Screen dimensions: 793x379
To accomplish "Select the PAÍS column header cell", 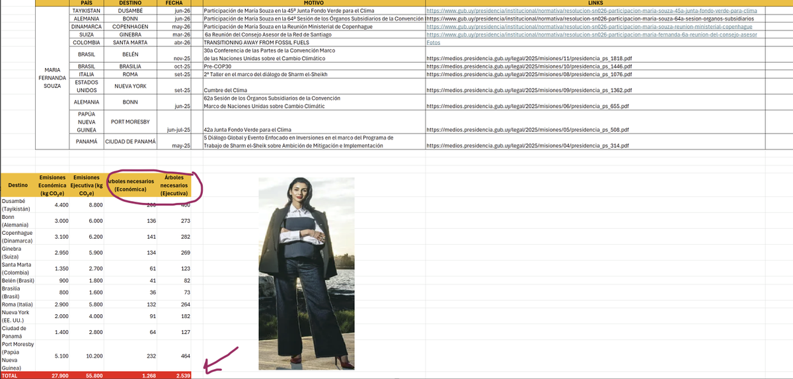I will point(85,3).
